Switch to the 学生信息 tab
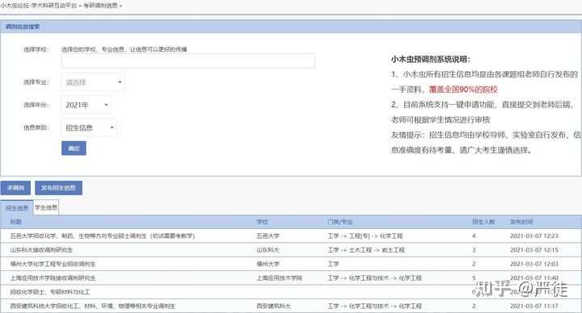The width and height of the screenshot is (582, 313). point(46,207)
